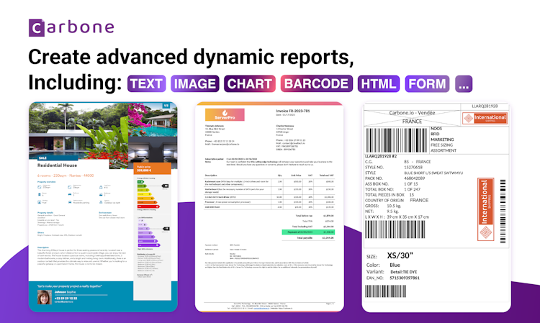Select the HTML badge

[x=379, y=83]
